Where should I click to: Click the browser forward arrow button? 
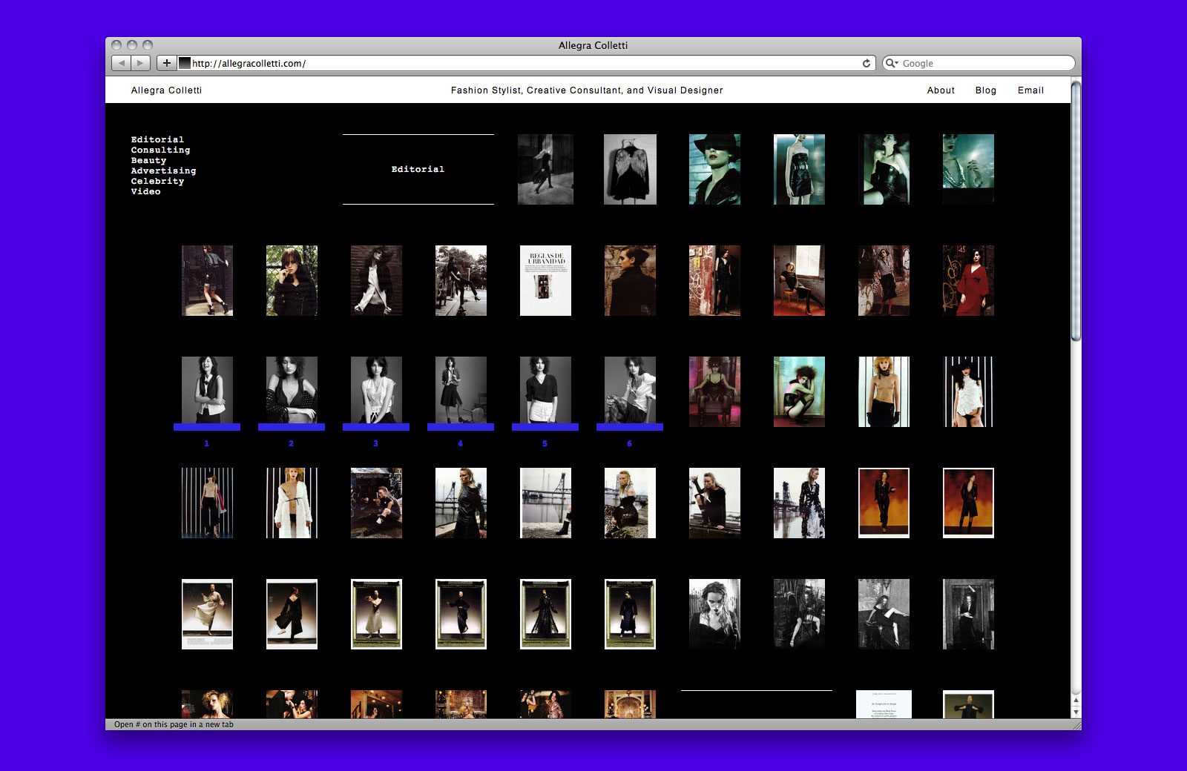pyautogui.click(x=140, y=63)
